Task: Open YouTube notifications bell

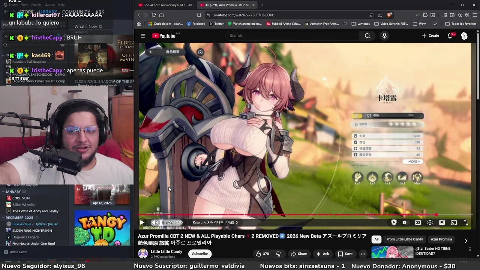Action: [450, 36]
